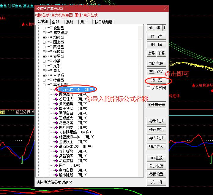Switch to the 公式组 tab
The width and height of the screenshot is (213, 195).
point(43,22)
